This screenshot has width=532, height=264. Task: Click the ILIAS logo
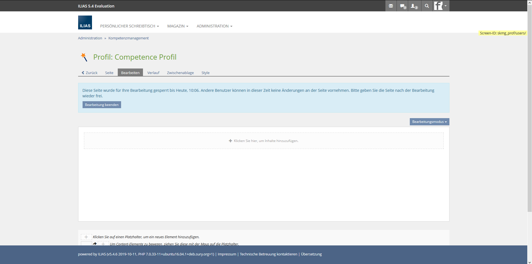tap(85, 22)
